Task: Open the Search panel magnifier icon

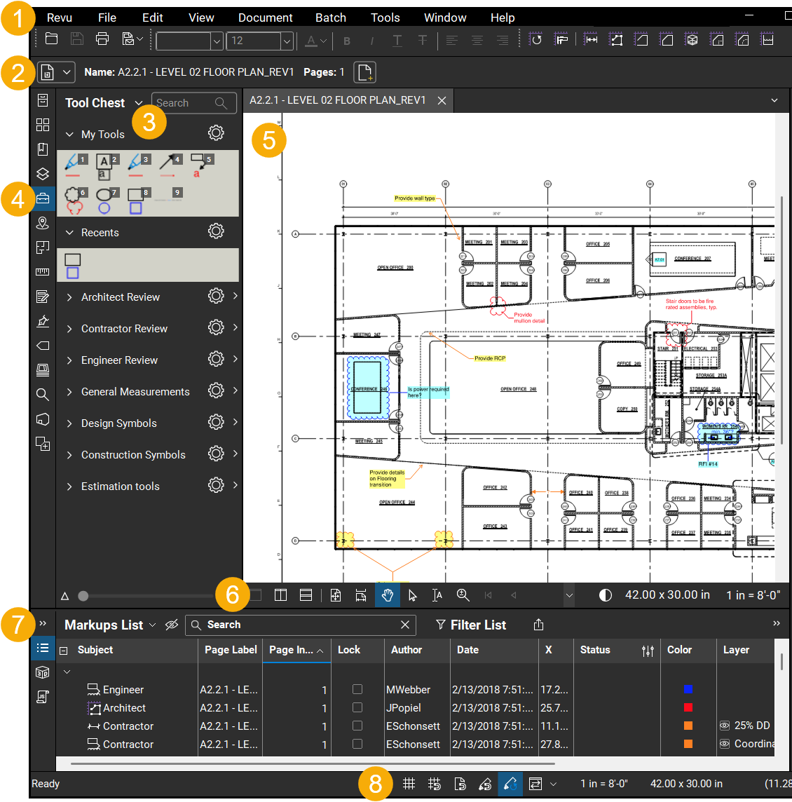Action: [x=43, y=395]
